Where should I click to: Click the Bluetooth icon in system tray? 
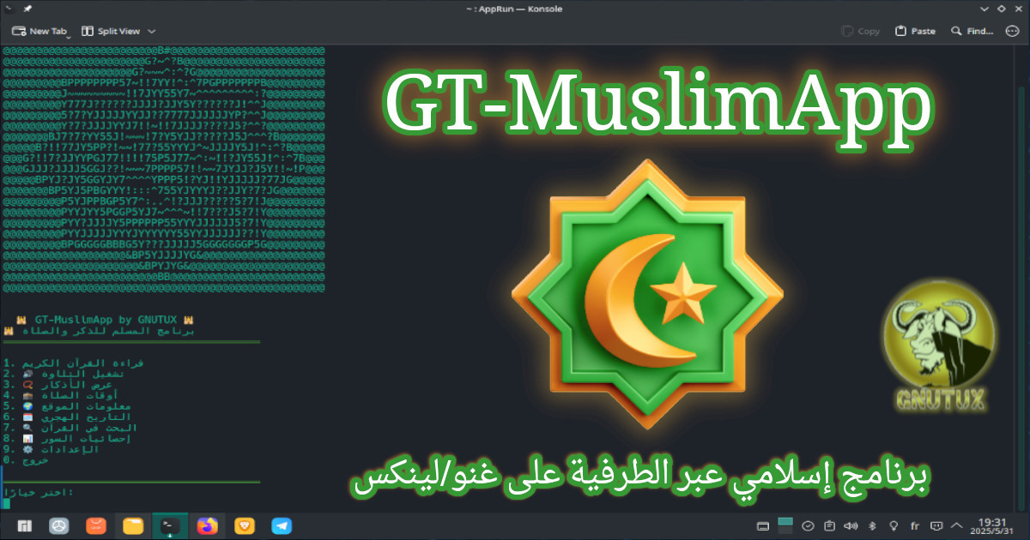(872, 526)
